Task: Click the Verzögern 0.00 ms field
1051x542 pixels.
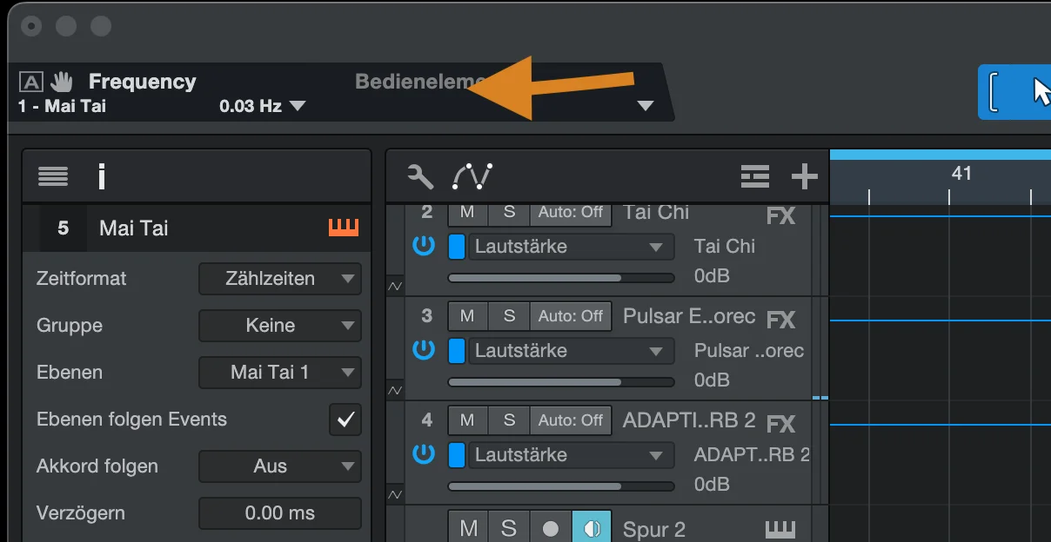Action: pos(280,513)
